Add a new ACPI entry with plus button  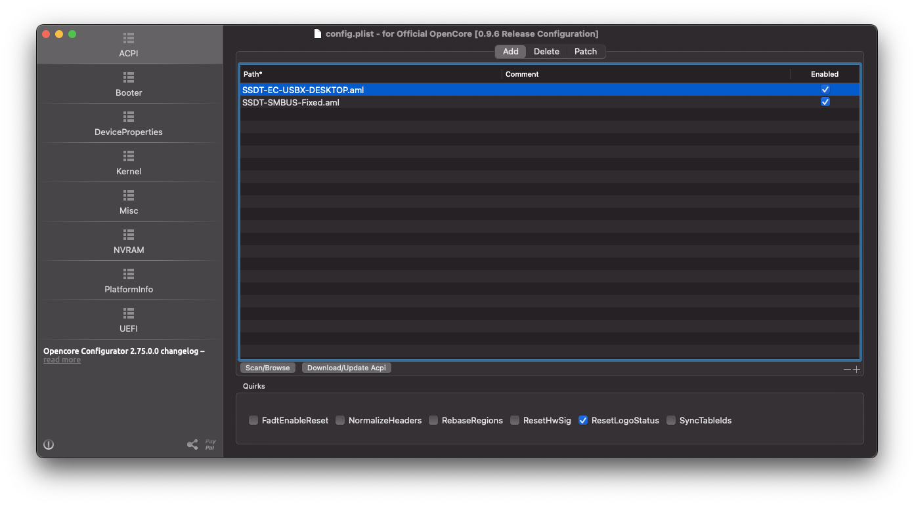(856, 369)
